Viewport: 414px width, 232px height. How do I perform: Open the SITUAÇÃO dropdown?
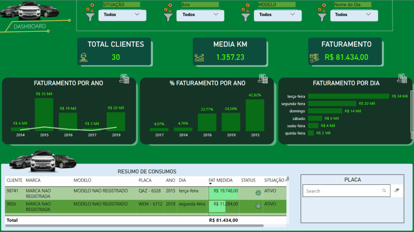(x=122, y=15)
